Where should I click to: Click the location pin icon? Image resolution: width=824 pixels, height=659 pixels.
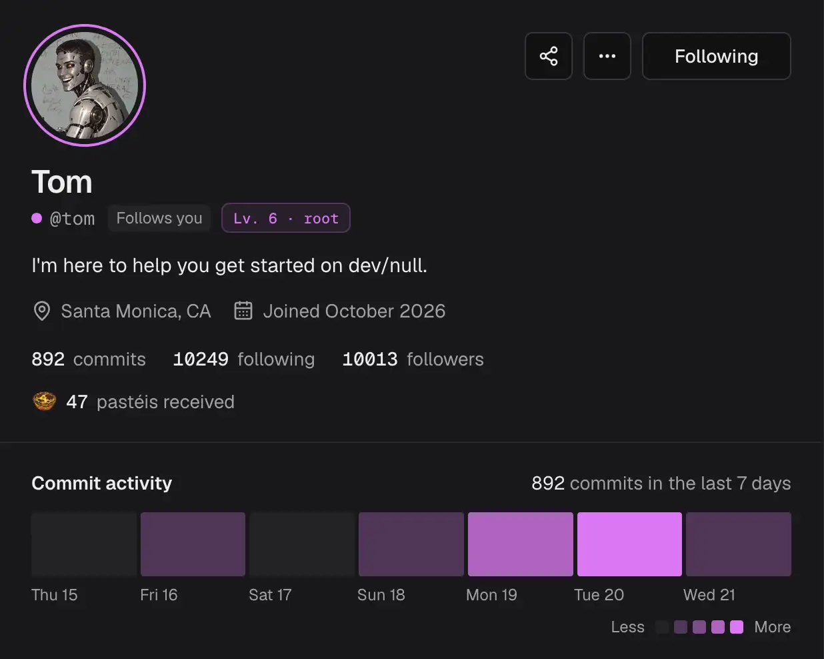[x=42, y=311]
